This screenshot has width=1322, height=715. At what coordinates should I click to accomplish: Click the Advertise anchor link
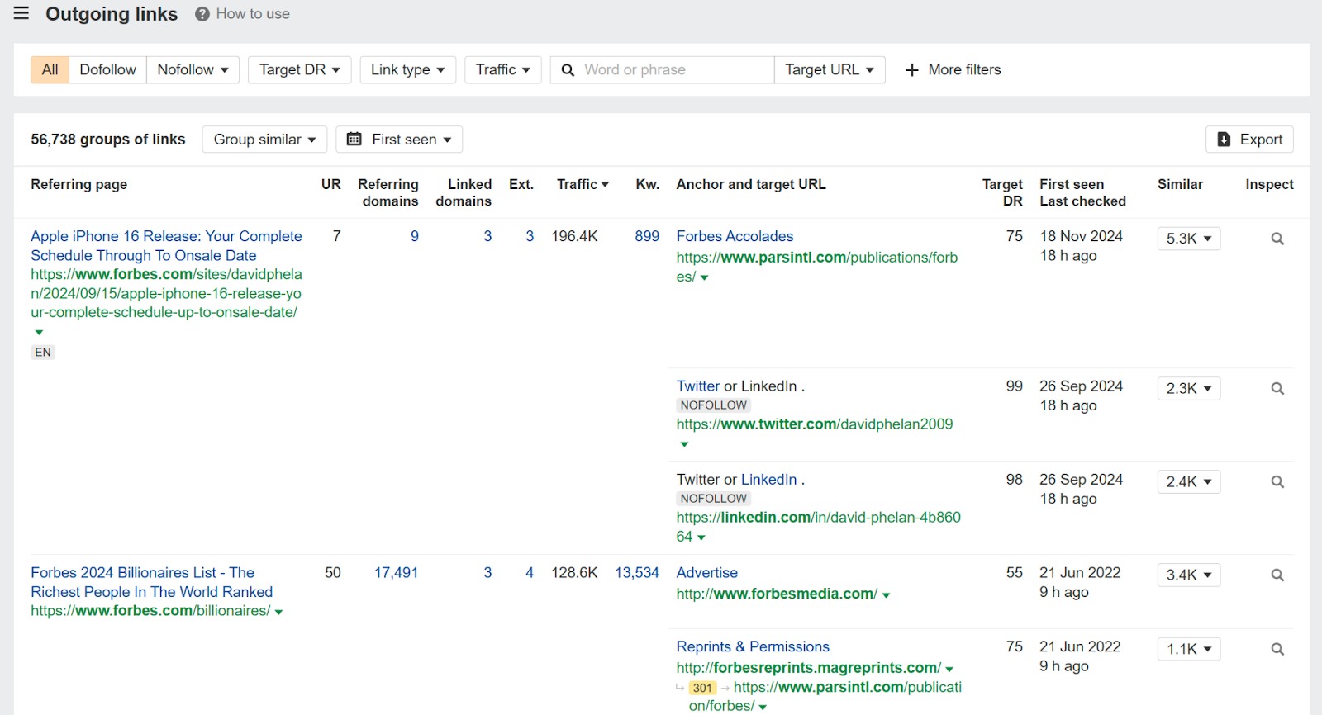click(x=707, y=573)
